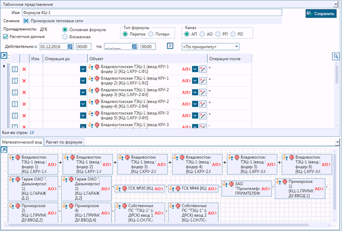Open channel dropdown after АП> in фидер 1 row
The height and width of the screenshot is (231, 342).
195,69
